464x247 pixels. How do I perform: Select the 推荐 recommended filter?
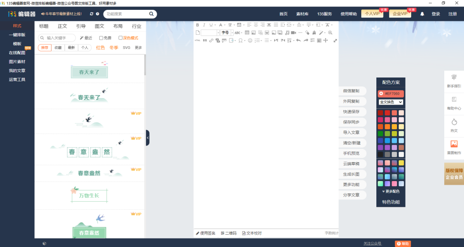[x=45, y=48]
